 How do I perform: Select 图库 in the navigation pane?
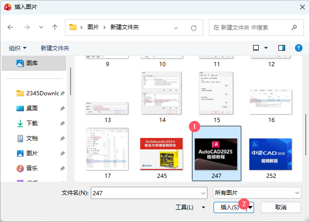34,63
